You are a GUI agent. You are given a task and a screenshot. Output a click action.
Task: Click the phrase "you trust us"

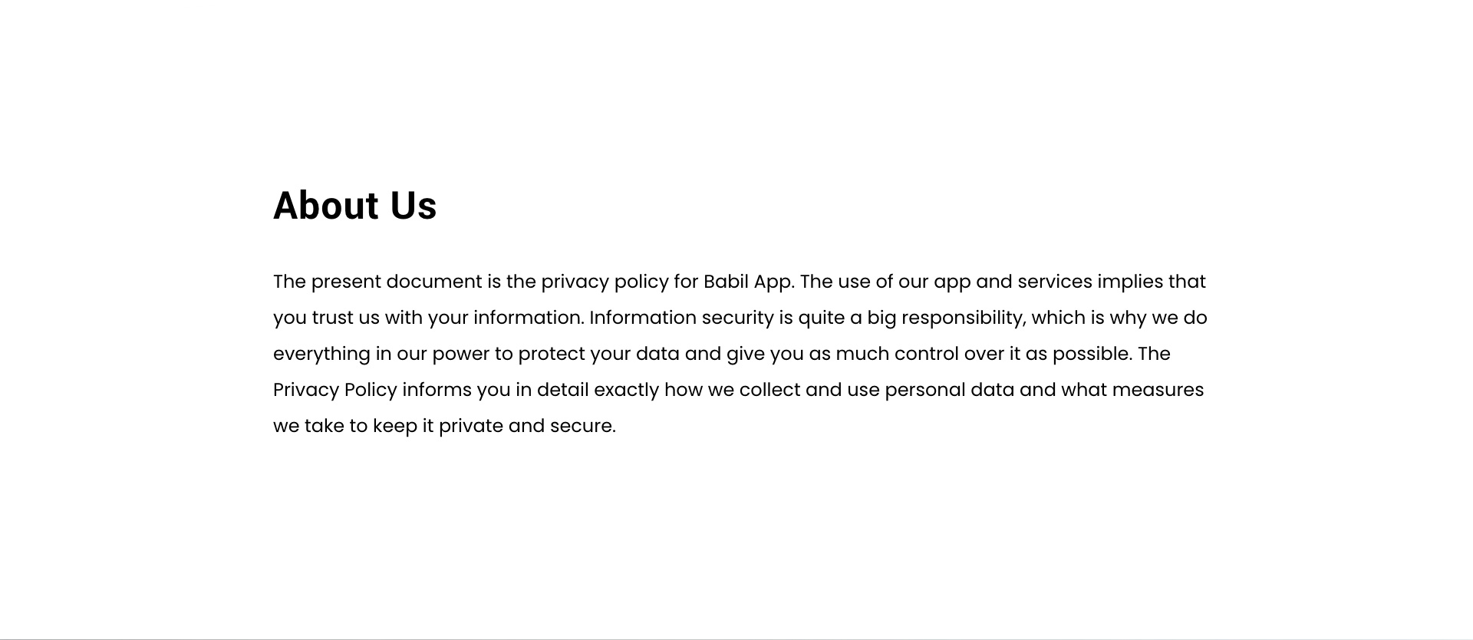coord(326,318)
